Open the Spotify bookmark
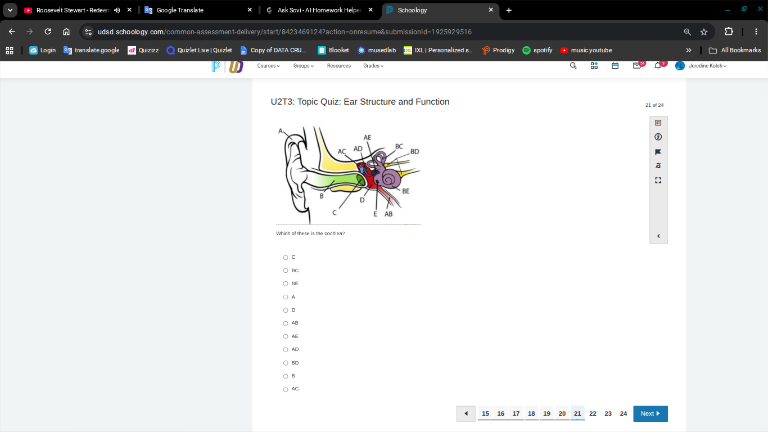The image size is (768, 432). click(537, 50)
